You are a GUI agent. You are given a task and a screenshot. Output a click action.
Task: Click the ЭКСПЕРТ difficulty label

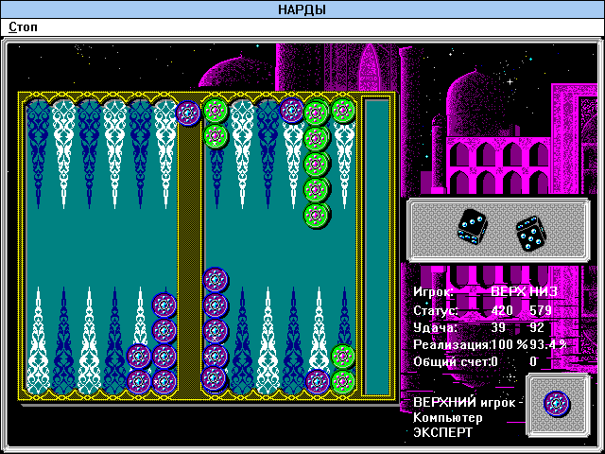[x=443, y=433]
